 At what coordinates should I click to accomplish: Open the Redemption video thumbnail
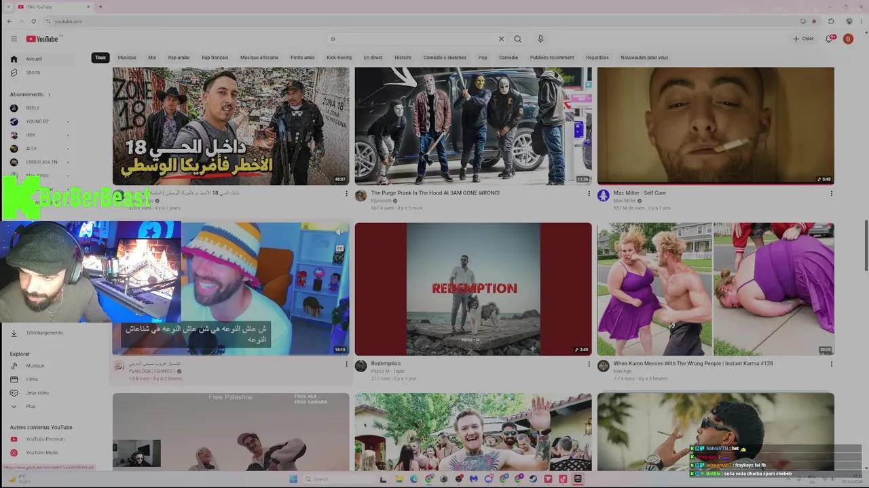point(473,289)
